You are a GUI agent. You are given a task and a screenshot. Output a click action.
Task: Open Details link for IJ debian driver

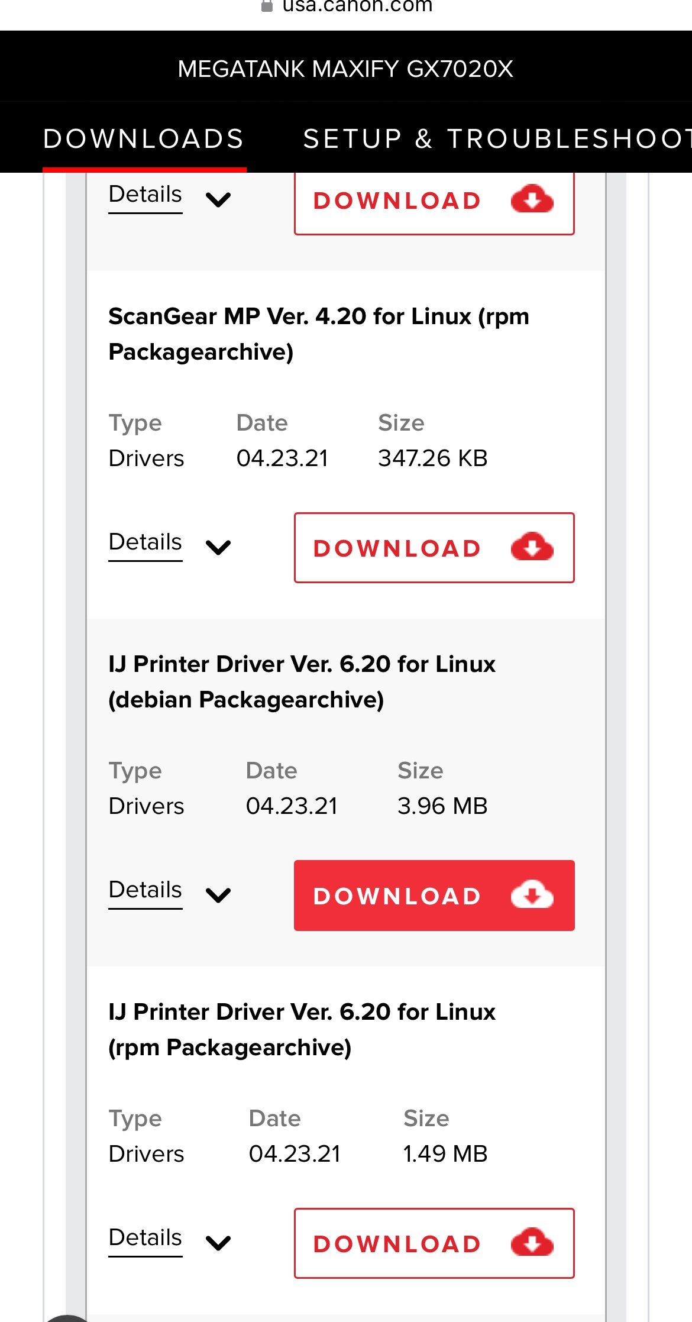click(x=145, y=890)
